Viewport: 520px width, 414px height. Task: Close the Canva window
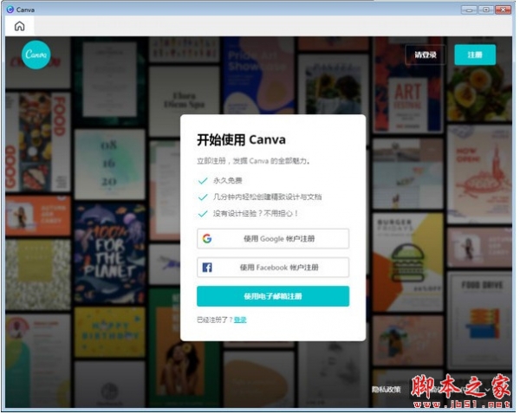click(503, 10)
